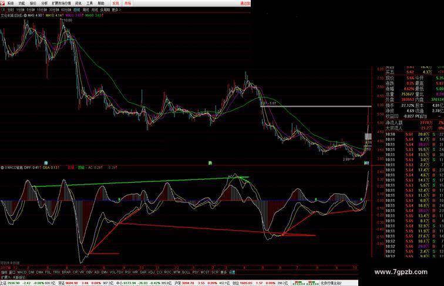The width and height of the screenshot is (444, 286).
Task: Select the DMA indicator tab
Action: tap(40, 272)
